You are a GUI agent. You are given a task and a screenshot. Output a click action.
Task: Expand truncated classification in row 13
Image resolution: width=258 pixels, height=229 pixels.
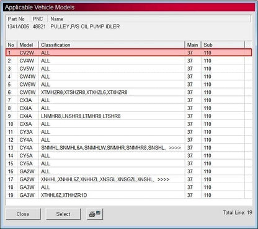(x=175, y=148)
